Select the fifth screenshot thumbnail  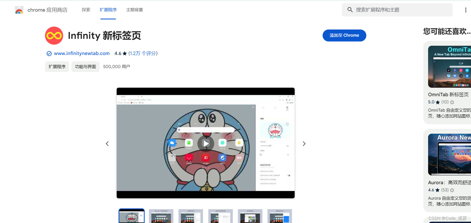pyautogui.click(x=250, y=216)
